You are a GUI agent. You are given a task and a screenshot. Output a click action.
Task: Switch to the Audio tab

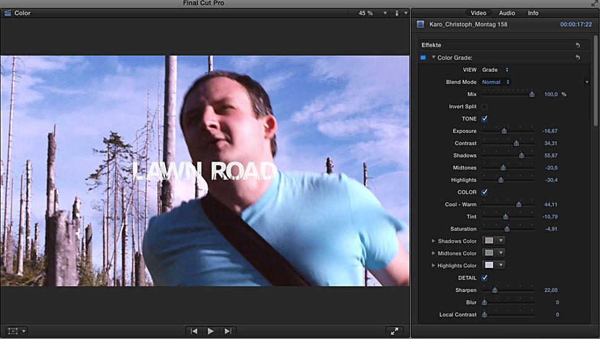coord(507,13)
